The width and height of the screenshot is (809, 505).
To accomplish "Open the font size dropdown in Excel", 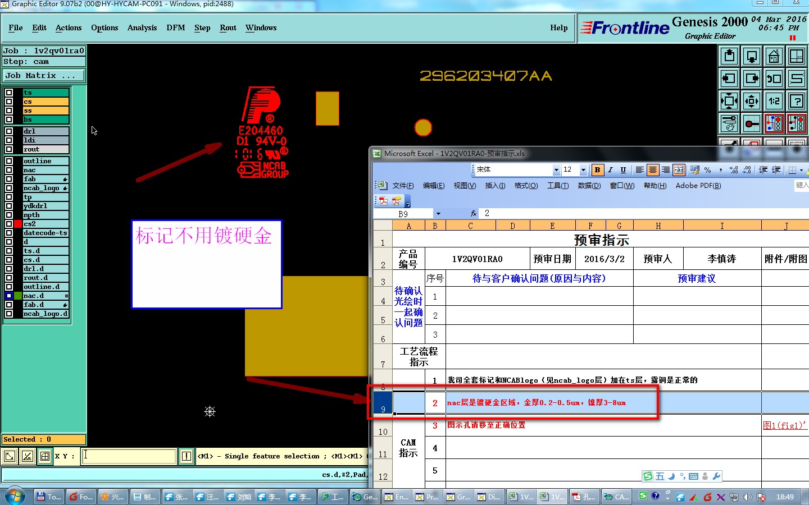I will 583,169.
